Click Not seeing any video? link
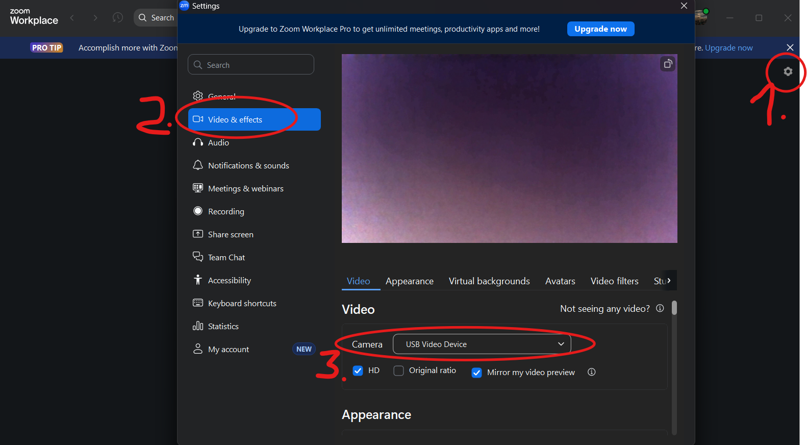Viewport: 807px width, 445px height. [x=604, y=309]
